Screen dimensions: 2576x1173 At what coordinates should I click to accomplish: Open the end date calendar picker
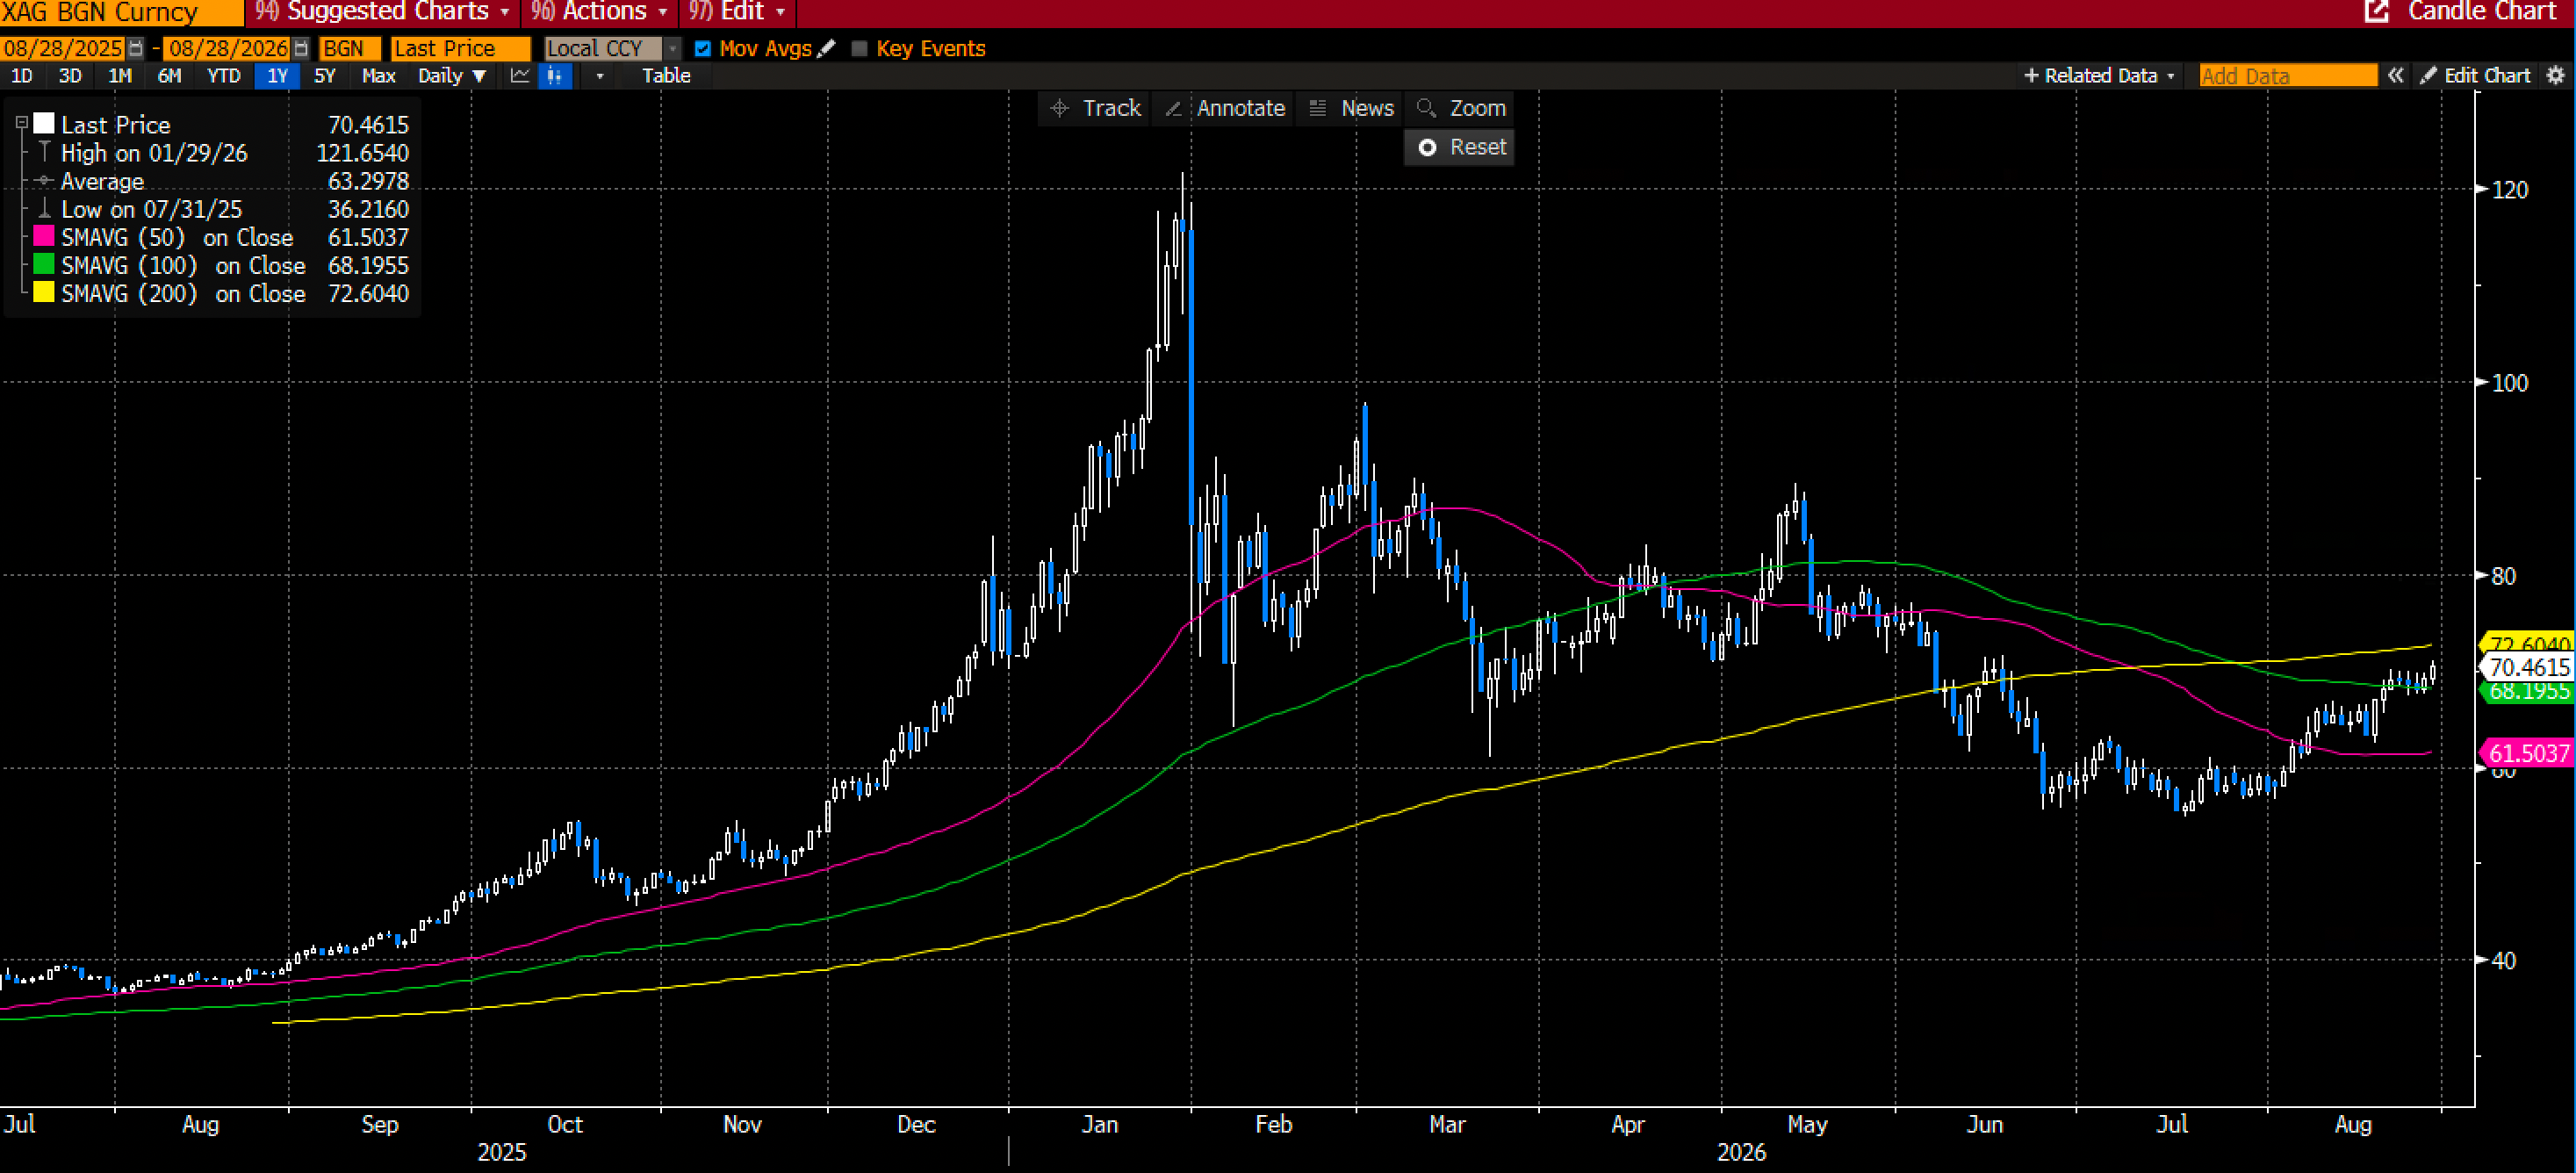301,48
